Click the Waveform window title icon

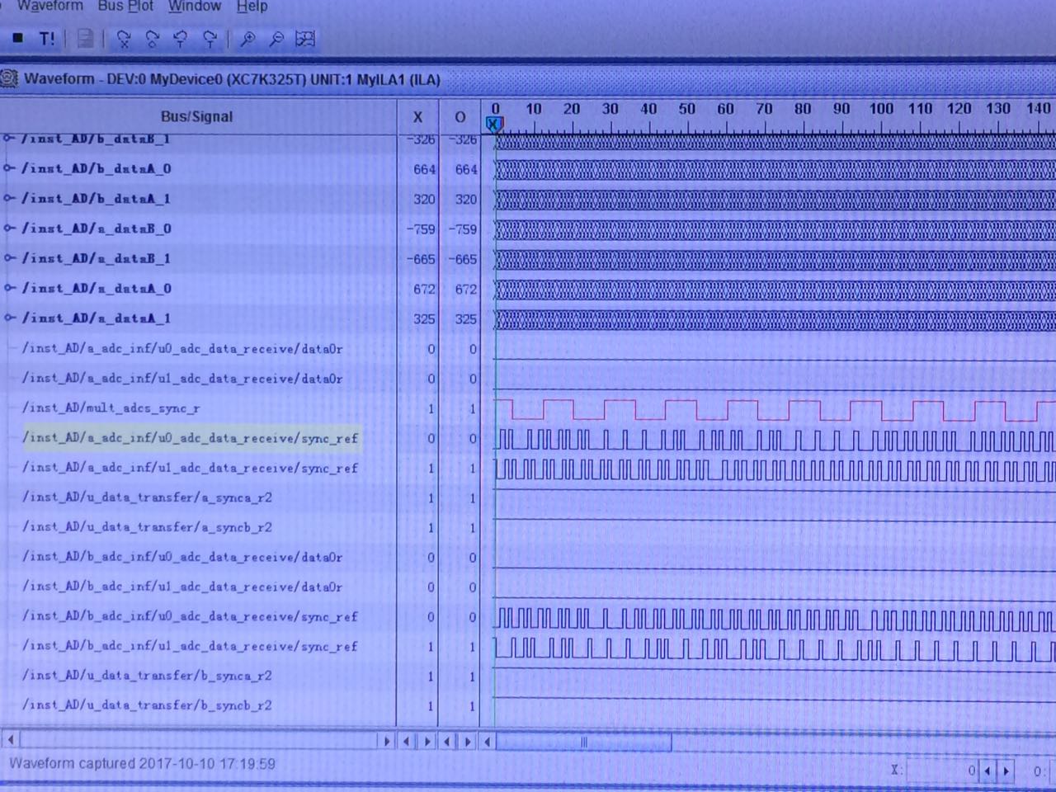9,79
